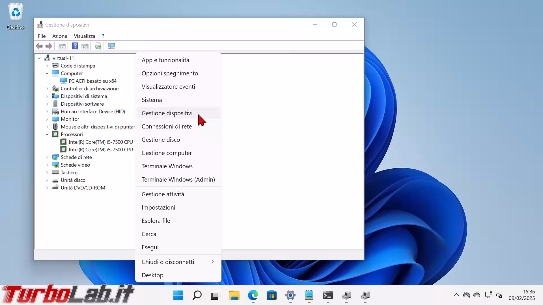The image size is (543, 305).
Task: Click the Help toolbar icon
Action: point(75,46)
